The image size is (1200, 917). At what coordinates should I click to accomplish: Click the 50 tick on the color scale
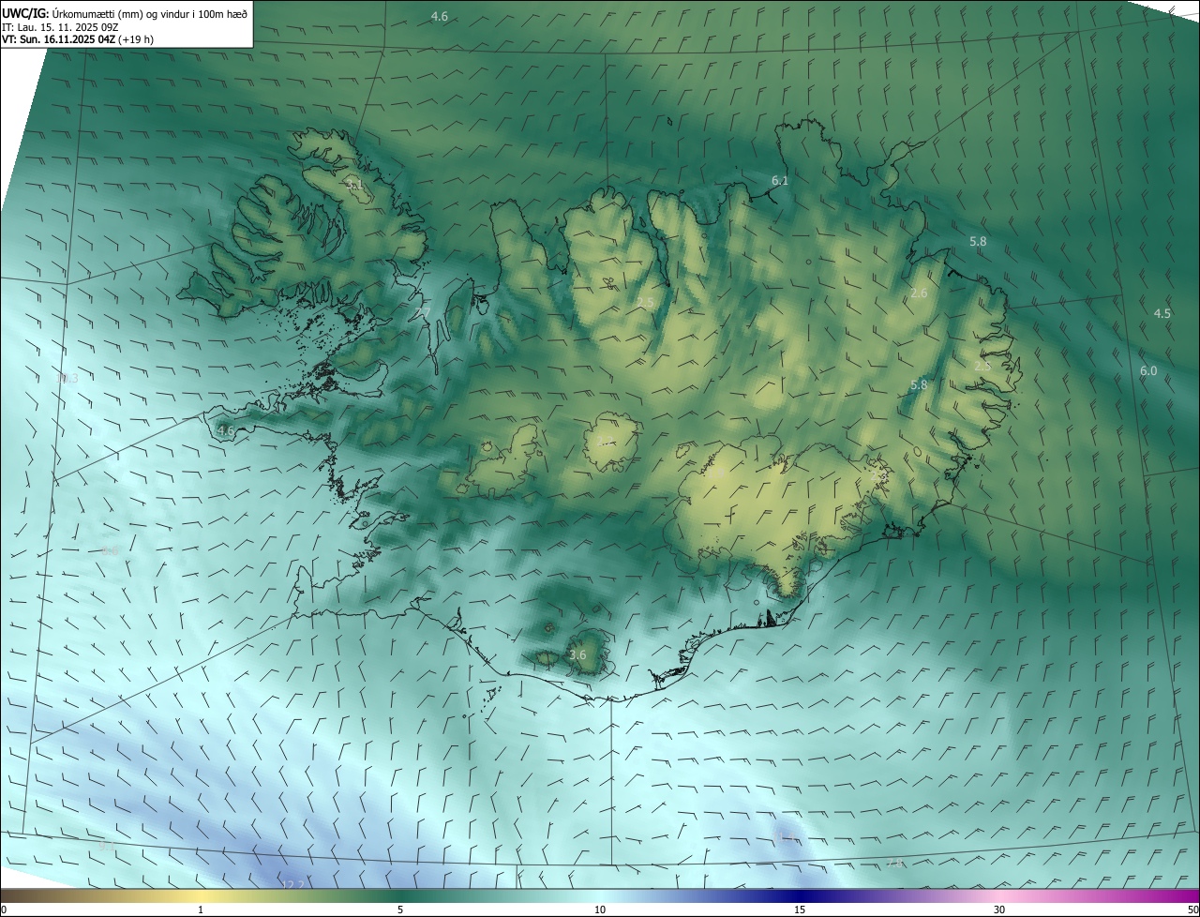point(1192,910)
